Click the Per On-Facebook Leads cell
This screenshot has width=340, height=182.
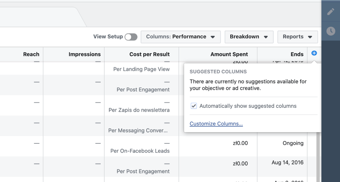(140, 151)
